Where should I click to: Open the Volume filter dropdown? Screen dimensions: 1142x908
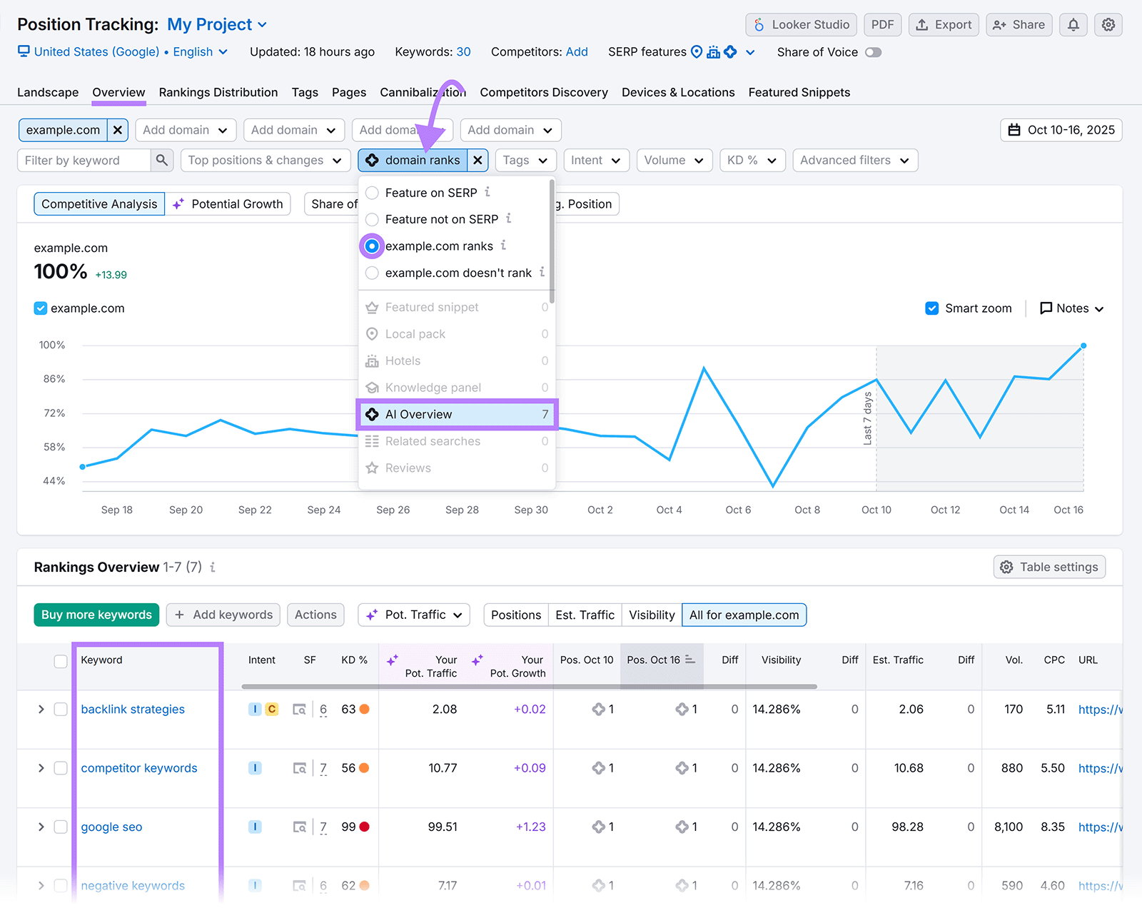[x=674, y=160]
